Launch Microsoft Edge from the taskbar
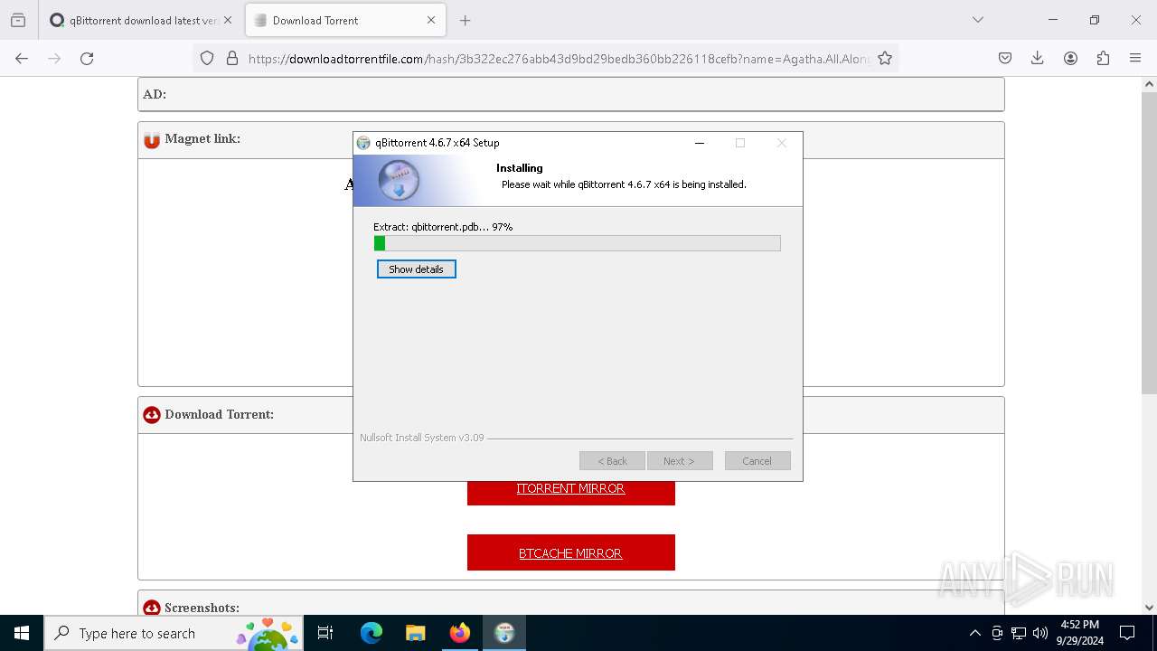Image resolution: width=1157 pixels, height=651 pixels. click(372, 633)
